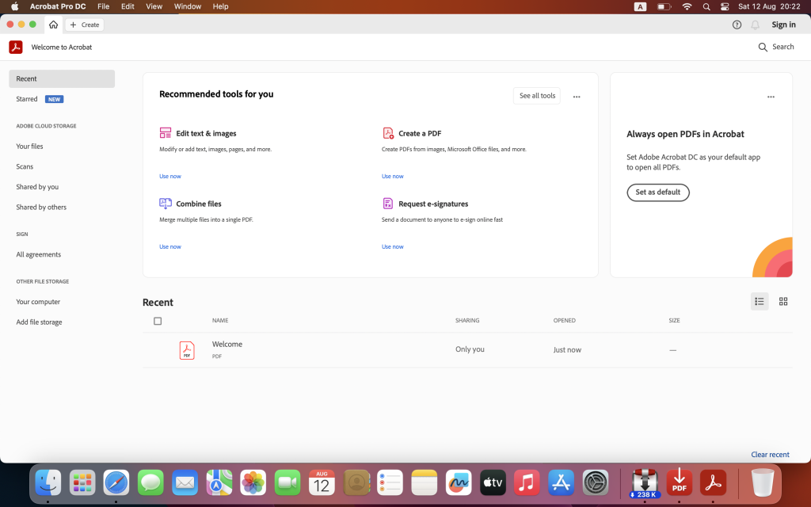The height and width of the screenshot is (507, 811).
Task: Switch Recent files to grid view
Action: click(783, 301)
